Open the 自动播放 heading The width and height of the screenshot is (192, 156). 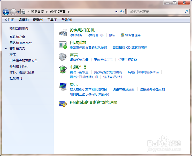coord(78,42)
